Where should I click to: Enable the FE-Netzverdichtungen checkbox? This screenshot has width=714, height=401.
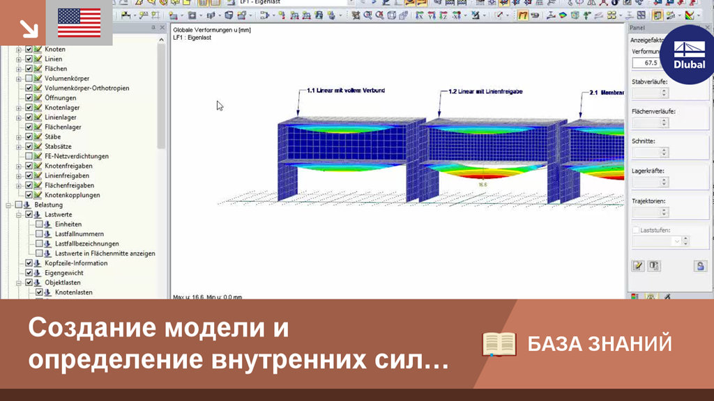[x=29, y=156]
